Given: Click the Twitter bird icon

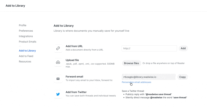Looking at the screenshot, I should [58, 94].
